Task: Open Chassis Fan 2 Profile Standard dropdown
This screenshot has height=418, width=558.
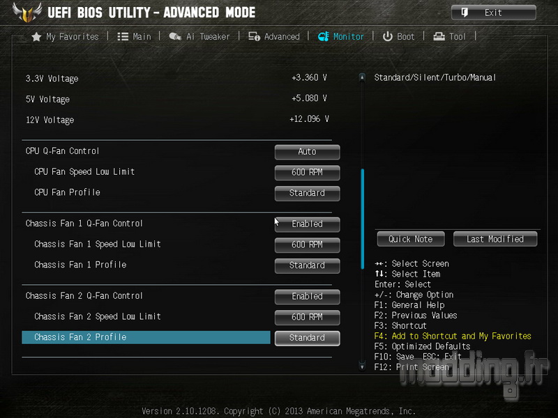Action: (x=307, y=338)
